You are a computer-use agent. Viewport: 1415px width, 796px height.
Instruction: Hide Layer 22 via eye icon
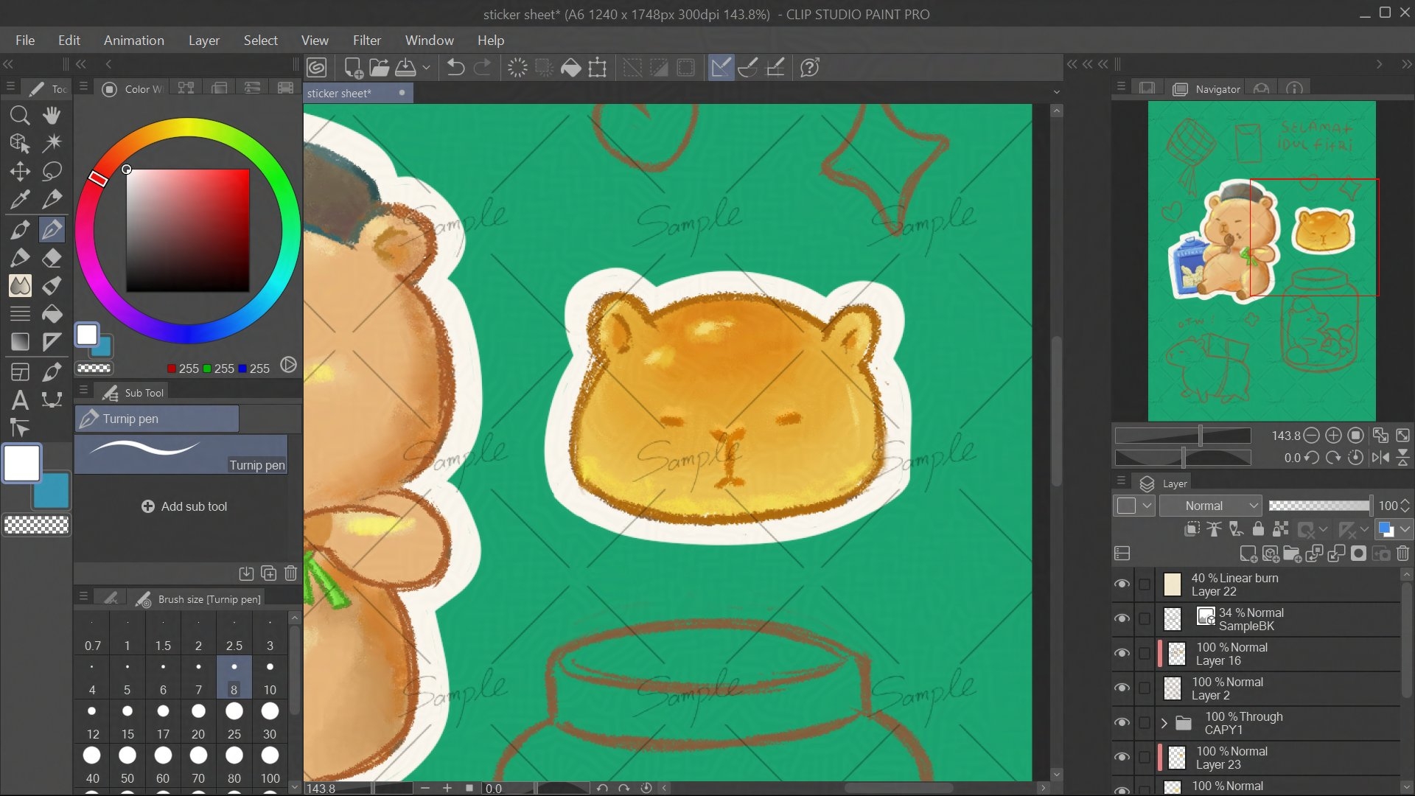pos(1122,584)
